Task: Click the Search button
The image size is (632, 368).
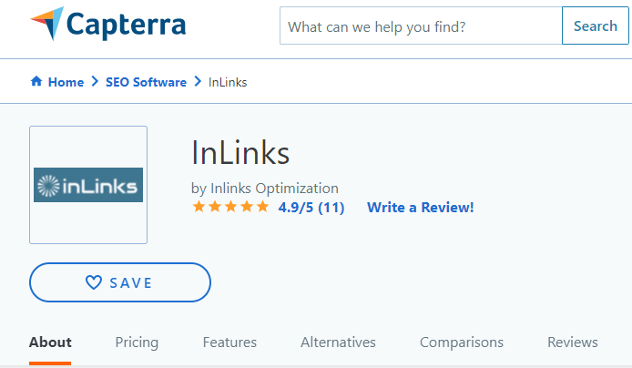Action: pos(596,26)
